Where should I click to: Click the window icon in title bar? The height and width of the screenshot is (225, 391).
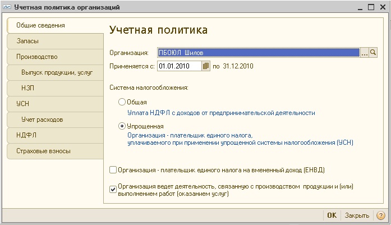click(7, 7)
